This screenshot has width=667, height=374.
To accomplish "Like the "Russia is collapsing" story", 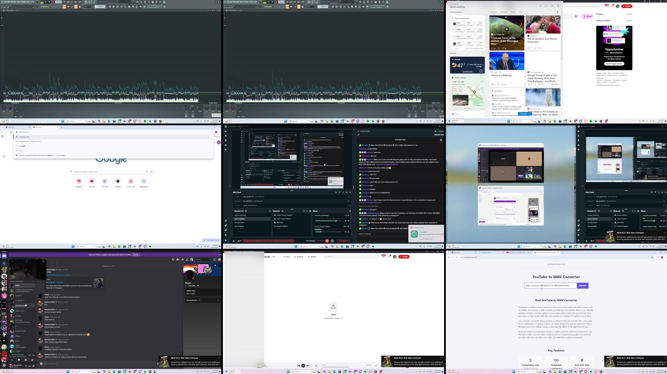I will 493,84.
